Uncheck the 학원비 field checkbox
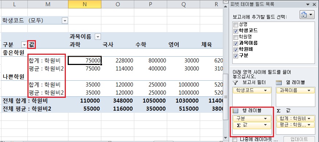This screenshot has width=319, height=142. point(236,50)
